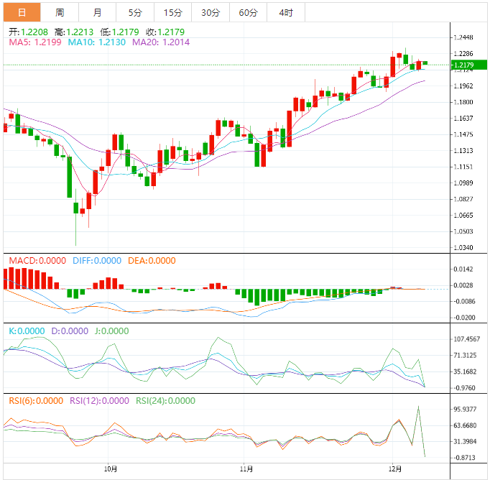Choose the 30分 timeframe tab
The height and width of the screenshot is (480, 490).
211,13
